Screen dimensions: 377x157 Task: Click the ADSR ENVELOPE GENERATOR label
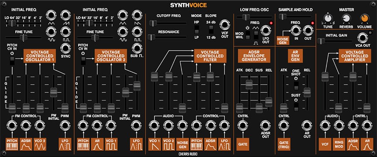point(254,56)
